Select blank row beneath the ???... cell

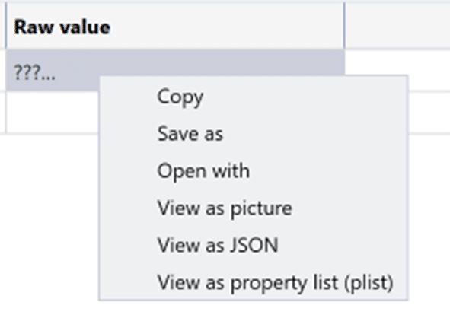point(53,113)
